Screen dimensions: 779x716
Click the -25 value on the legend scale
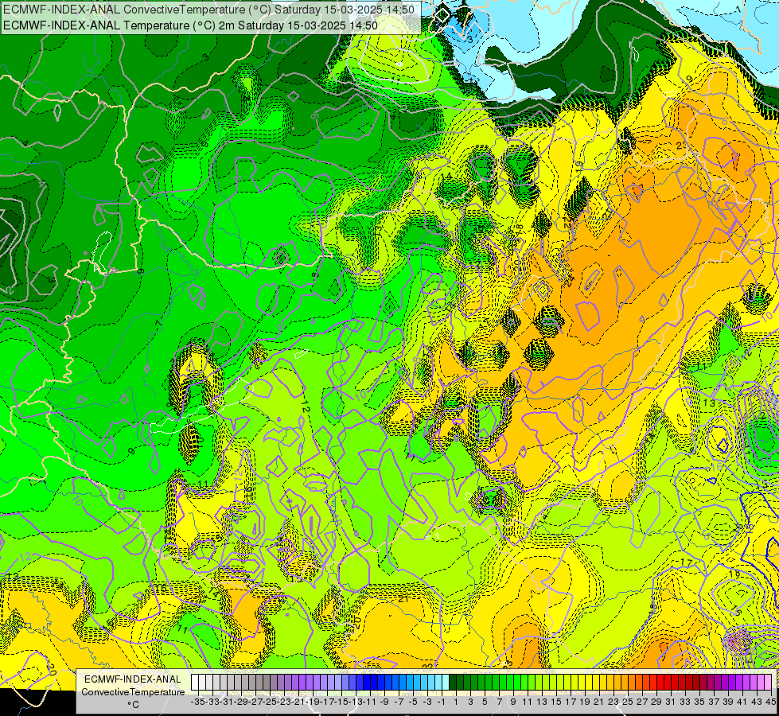[270, 702]
